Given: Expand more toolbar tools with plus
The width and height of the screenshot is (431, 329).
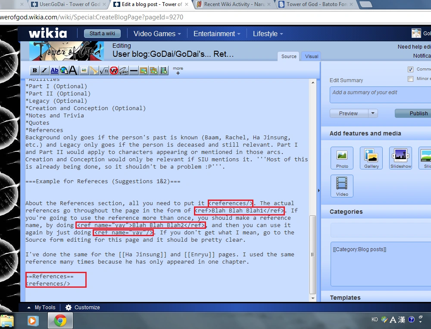Looking at the screenshot, I should click(178, 71).
